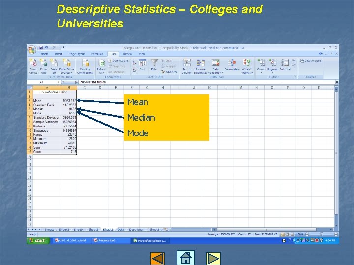The image size is (354, 265).
Task: Click Remove Duplicates
Action: tap(200, 66)
